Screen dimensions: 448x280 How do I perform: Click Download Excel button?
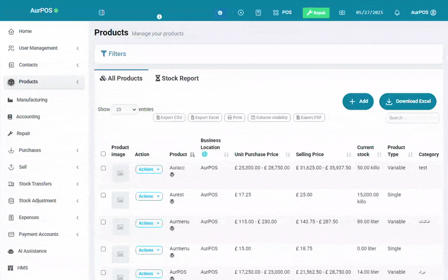(x=408, y=102)
